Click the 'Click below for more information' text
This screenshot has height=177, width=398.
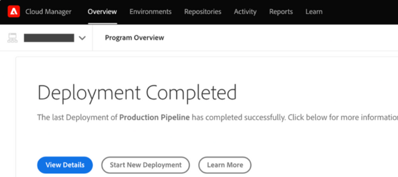coord(342,117)
